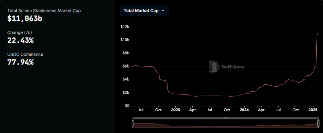Grab the right handle of the range slider

point(318,124)
